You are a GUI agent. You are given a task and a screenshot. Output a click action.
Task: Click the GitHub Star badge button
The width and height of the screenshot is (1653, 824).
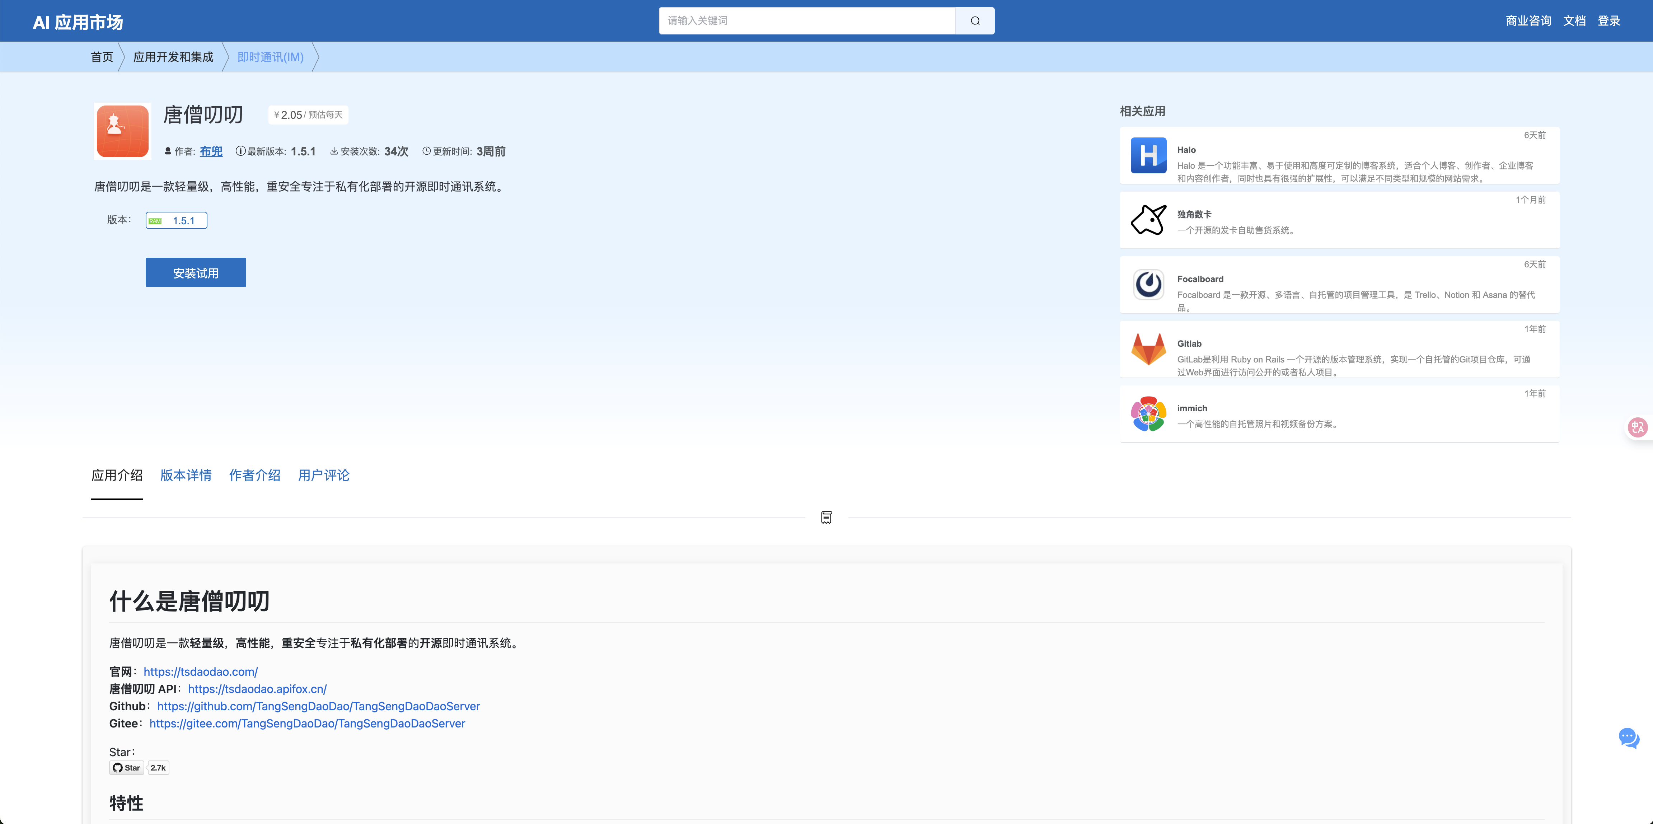coord(126,768)
